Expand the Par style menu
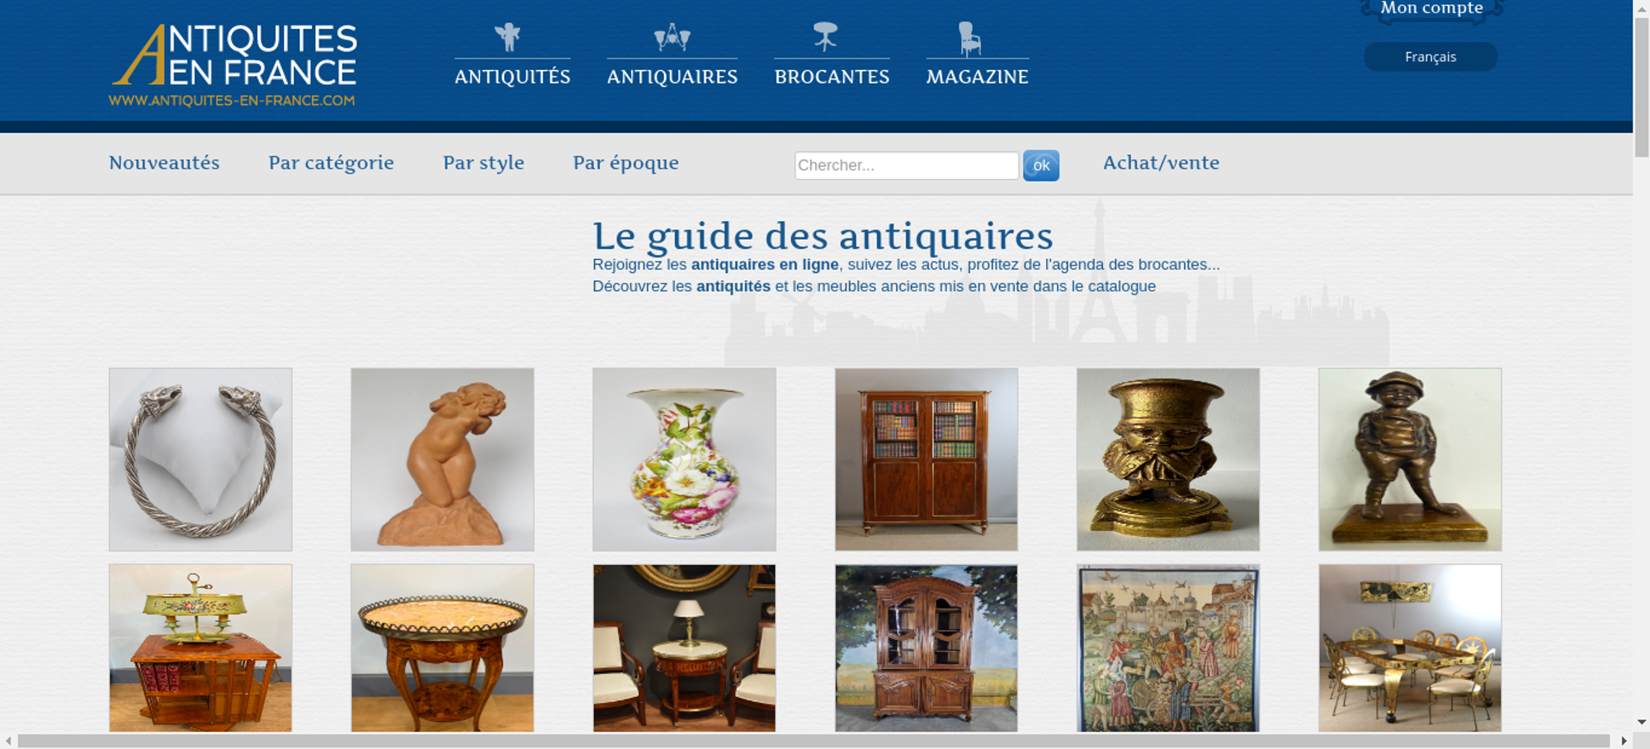This screenshot has height=749, width=1650. (483, 163)
